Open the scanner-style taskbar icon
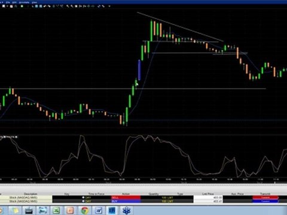The image size is (287, 215). tap(29, 210)
